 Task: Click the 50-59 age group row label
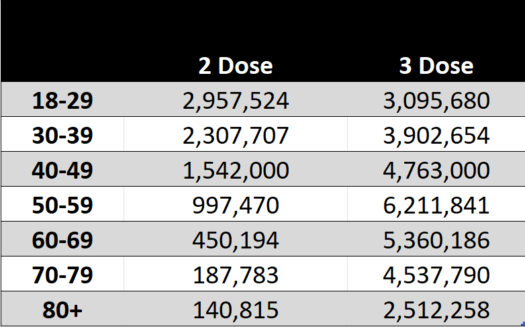tap(62, 205)
